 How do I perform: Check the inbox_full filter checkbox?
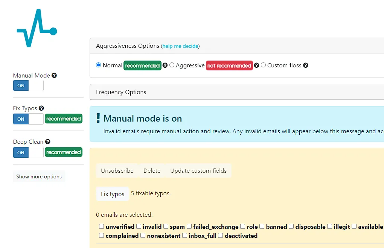[184, 236]
